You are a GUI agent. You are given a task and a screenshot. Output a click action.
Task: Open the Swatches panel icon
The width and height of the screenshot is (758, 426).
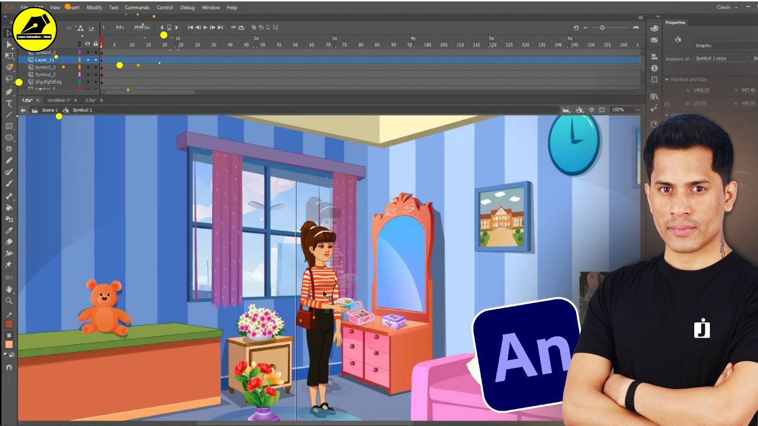pos(654,40)
